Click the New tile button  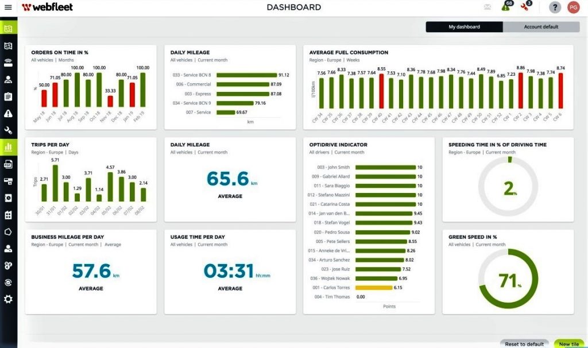568,343
